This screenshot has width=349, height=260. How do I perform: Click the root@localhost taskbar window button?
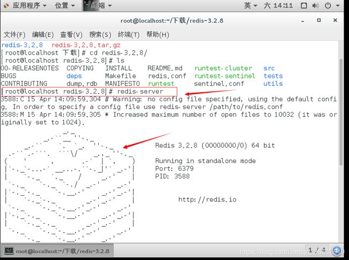57,251
